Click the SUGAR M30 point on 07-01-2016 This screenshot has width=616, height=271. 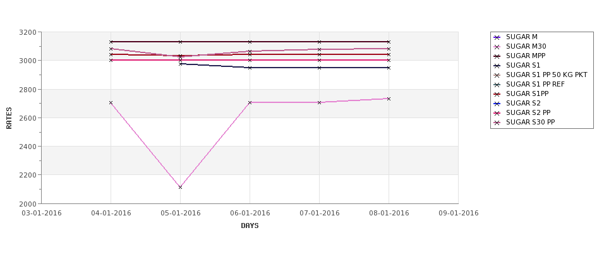click(320, 102)
